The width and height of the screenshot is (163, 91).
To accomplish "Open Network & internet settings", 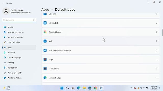I will tap(19, 37).
